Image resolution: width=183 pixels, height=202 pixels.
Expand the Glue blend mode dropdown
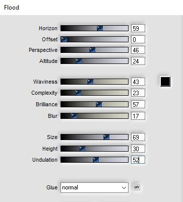[x=94, y=187]
